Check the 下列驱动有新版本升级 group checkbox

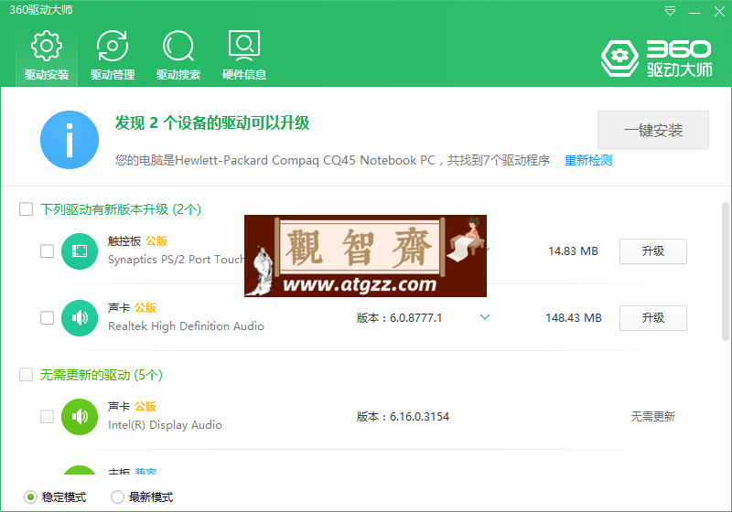[x=27, y=208]
